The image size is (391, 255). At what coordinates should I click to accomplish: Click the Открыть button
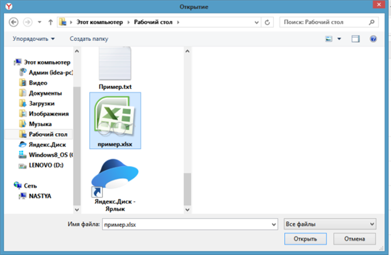click(x=305, y=239)
